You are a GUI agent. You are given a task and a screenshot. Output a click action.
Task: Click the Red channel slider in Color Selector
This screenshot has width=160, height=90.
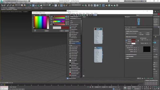click(x=59, y=16)
